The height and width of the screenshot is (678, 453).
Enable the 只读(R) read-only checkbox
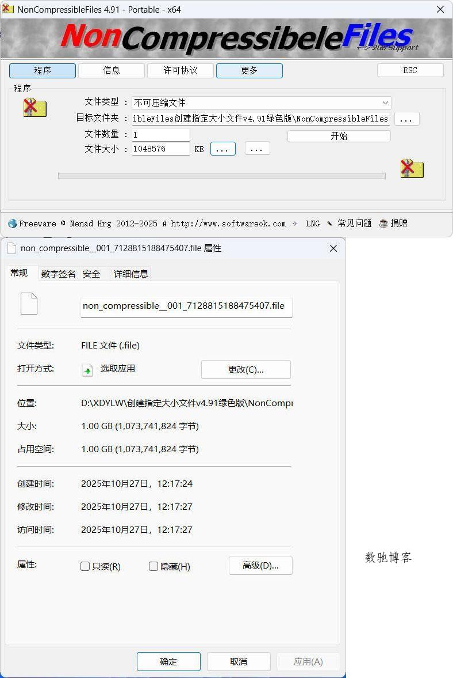pos(85,566)
